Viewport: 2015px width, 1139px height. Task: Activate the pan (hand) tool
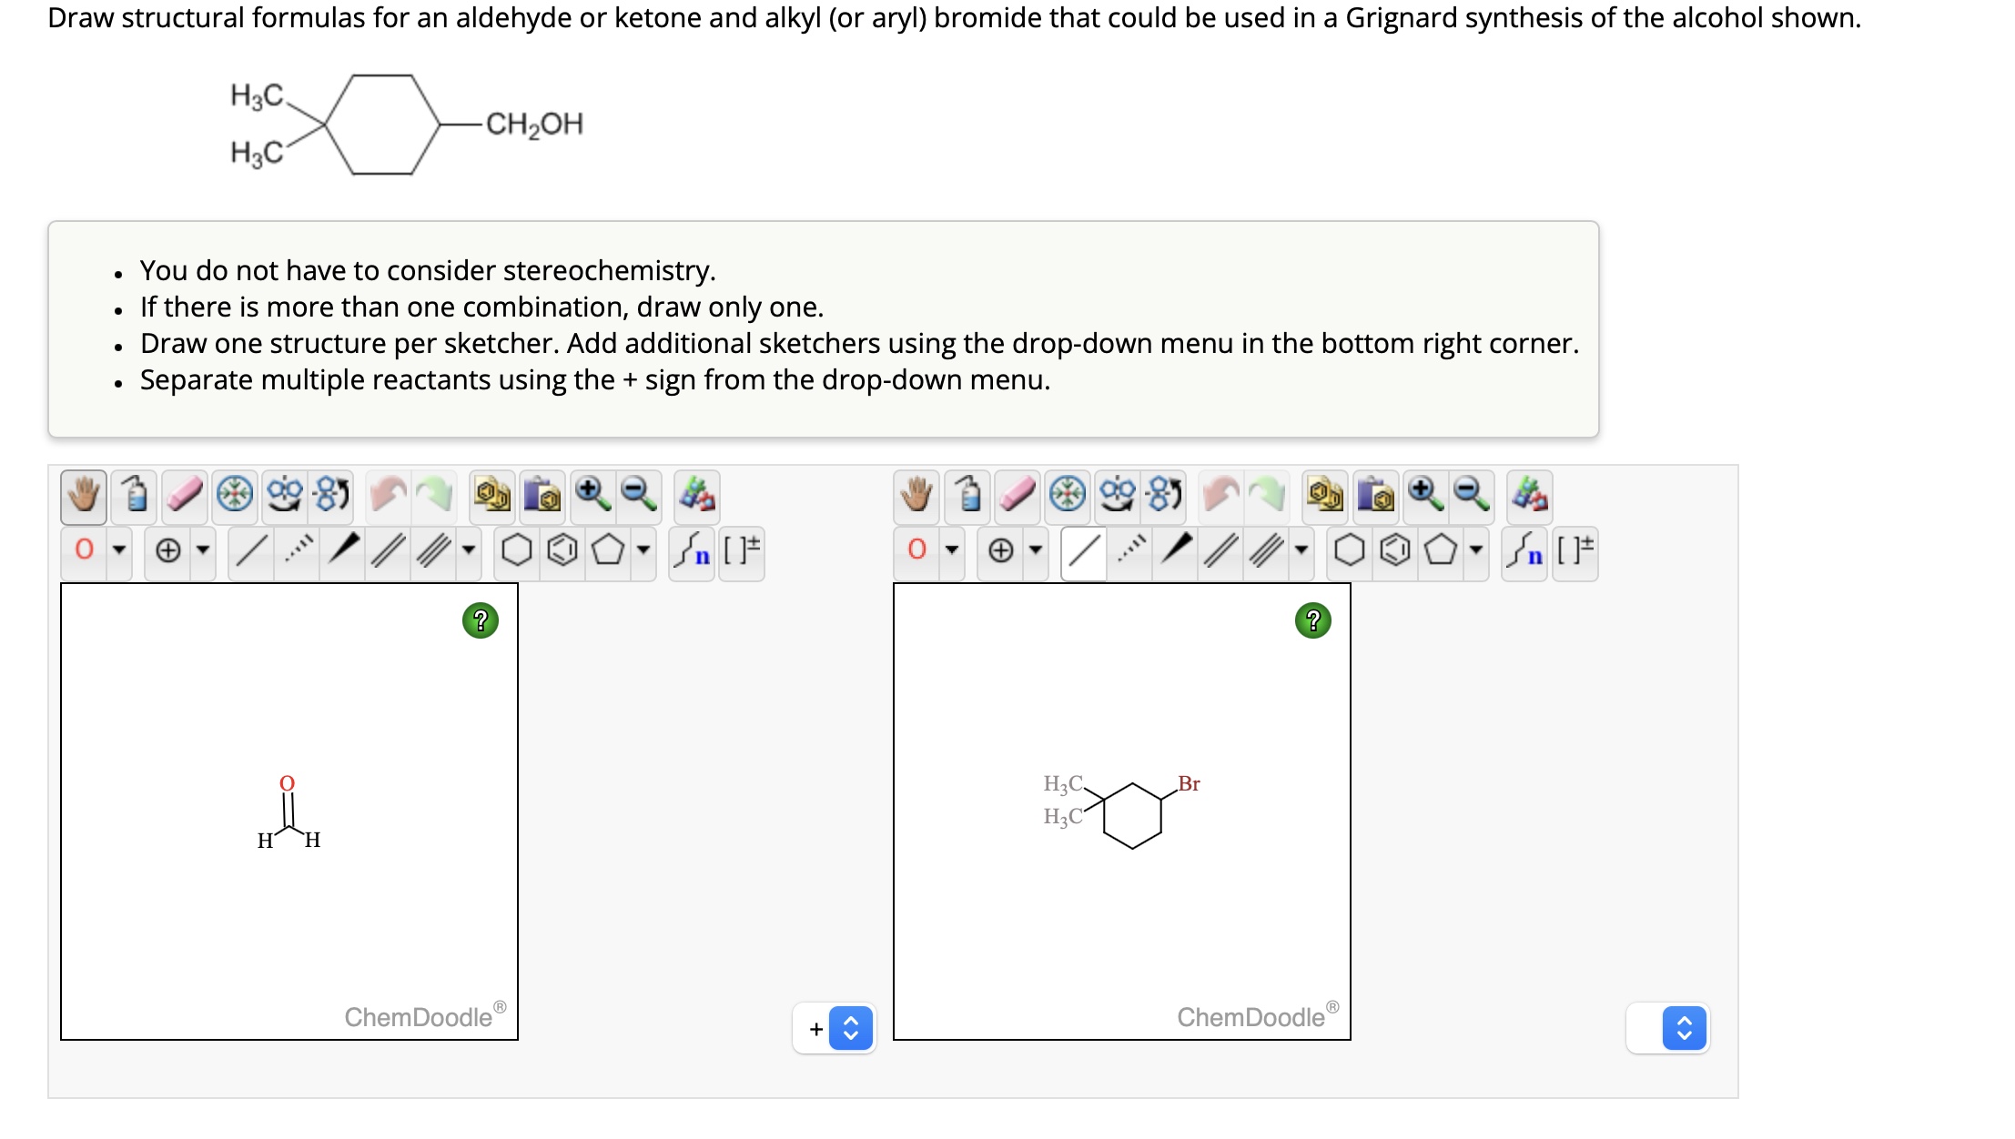84,494
